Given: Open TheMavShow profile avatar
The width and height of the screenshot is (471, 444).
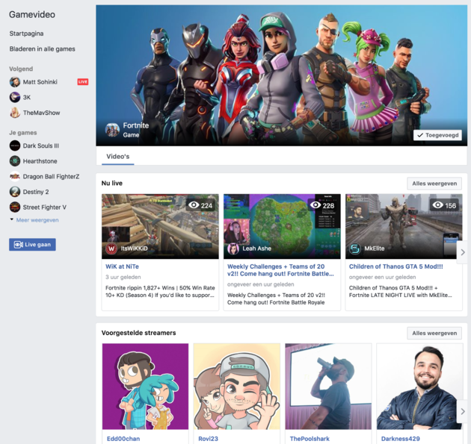Looking at the screenshot, I should [x=15, y=113].
